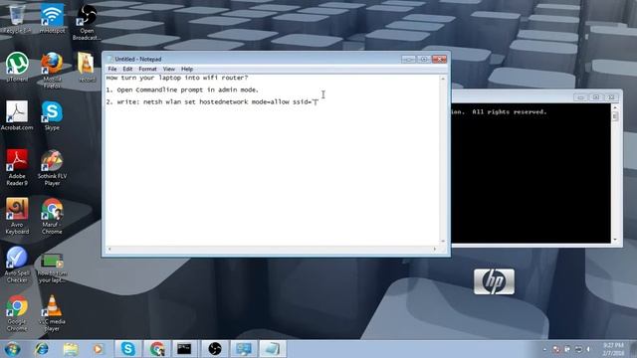Screen dimensions: 637x358
Task: Show hidden system tray icons arrow
Action: pyautogui.click(x=544, y=349)
